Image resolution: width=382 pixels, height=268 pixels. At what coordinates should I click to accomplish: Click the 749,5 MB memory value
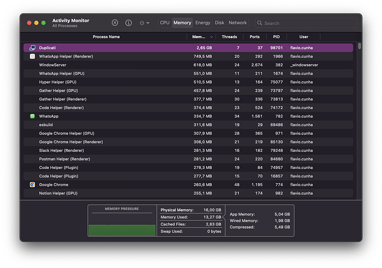203,56
